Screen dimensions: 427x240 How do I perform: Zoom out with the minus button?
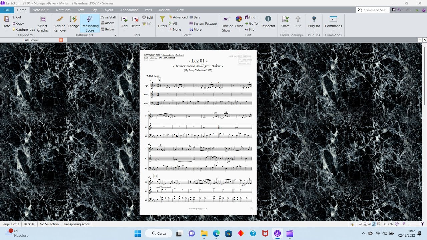click(x=397, y=224)
